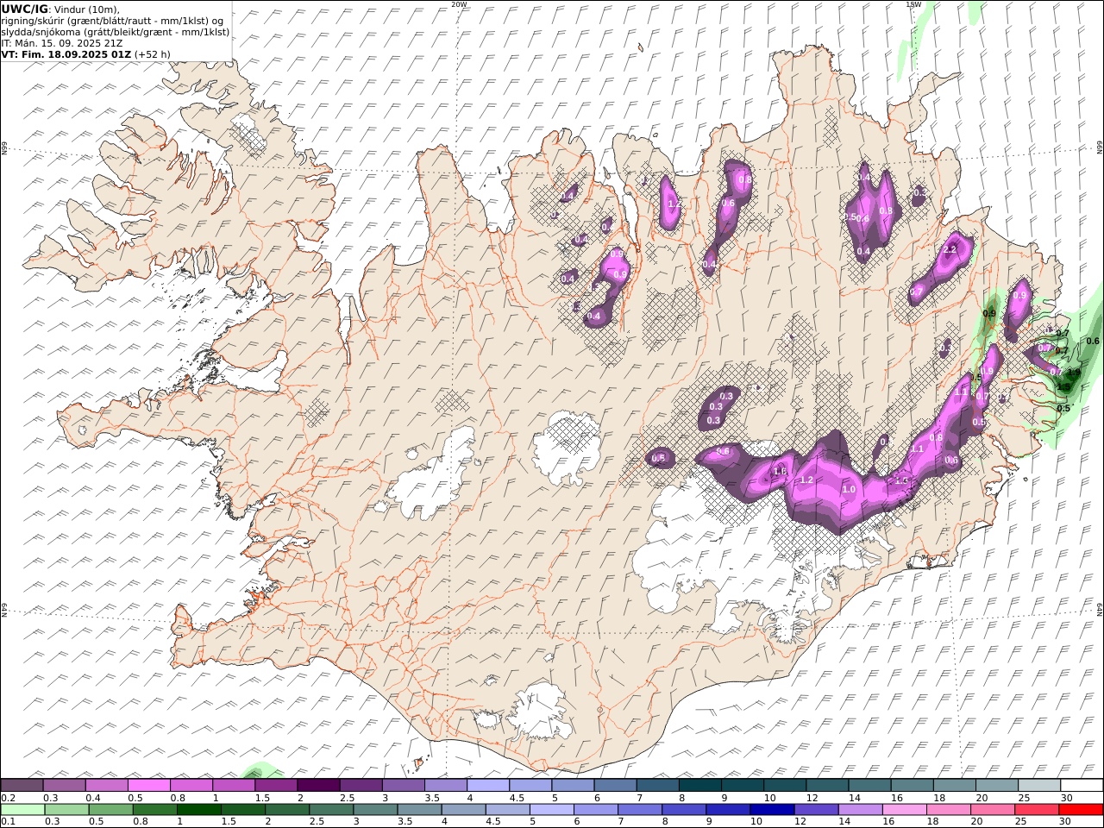This screenshot has height=828, width=1104.
Task: Pick the deep blue 10–12 swatch in lower legend row
Action: (772, 809)
